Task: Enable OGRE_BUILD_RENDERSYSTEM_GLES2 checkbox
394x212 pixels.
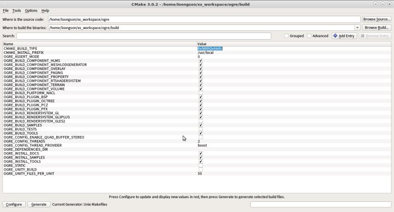Action: click(x=201, y=121)
